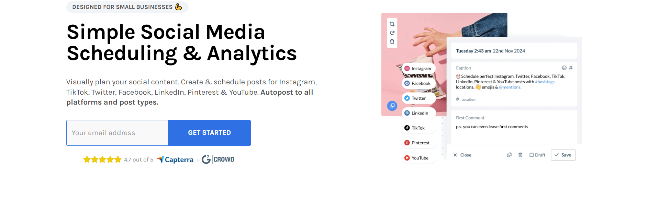Select the Instagram platform chip
648x203 pixels.
(418, 69)
